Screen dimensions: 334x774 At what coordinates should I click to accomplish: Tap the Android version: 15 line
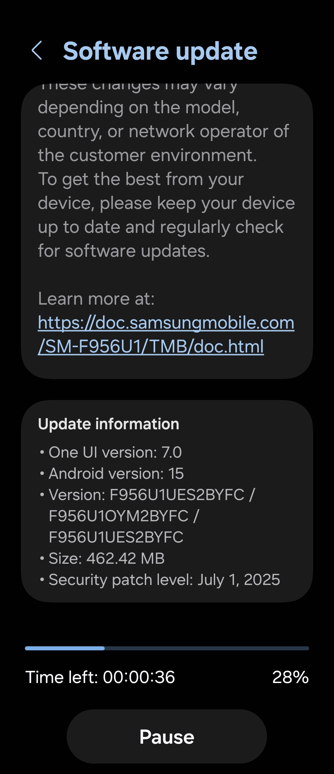tap(111, 473)
